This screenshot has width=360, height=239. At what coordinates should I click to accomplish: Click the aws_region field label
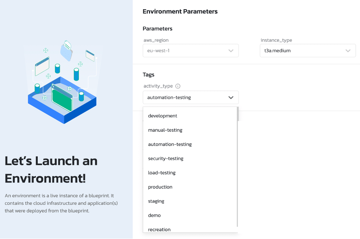point(156,40)
